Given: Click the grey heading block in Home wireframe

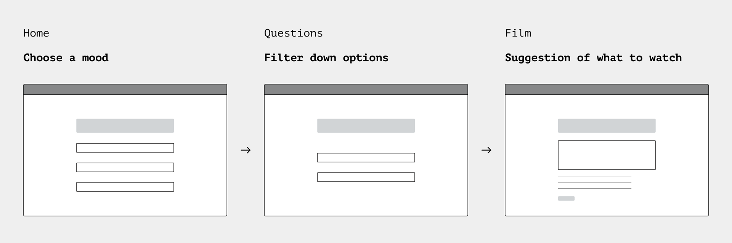Looking at the screenshot, I should point(125,126).
